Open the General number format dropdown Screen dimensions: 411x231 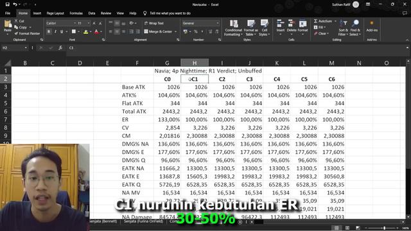217,23
